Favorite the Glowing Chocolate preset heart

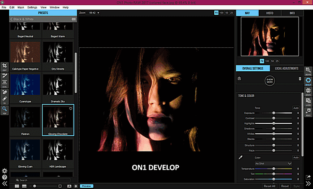click(x=71, y=109)
